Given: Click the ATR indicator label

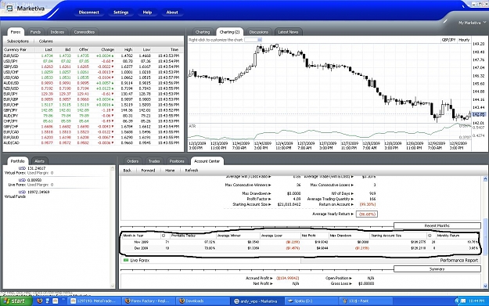Looking at the screenshot, I should tap(192, 126).
